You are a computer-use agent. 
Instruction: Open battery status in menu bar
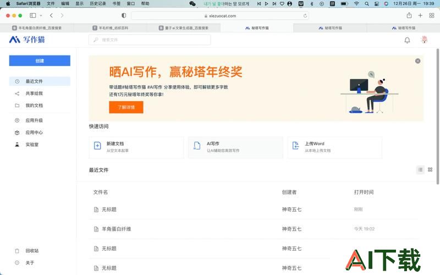point(344,4)
